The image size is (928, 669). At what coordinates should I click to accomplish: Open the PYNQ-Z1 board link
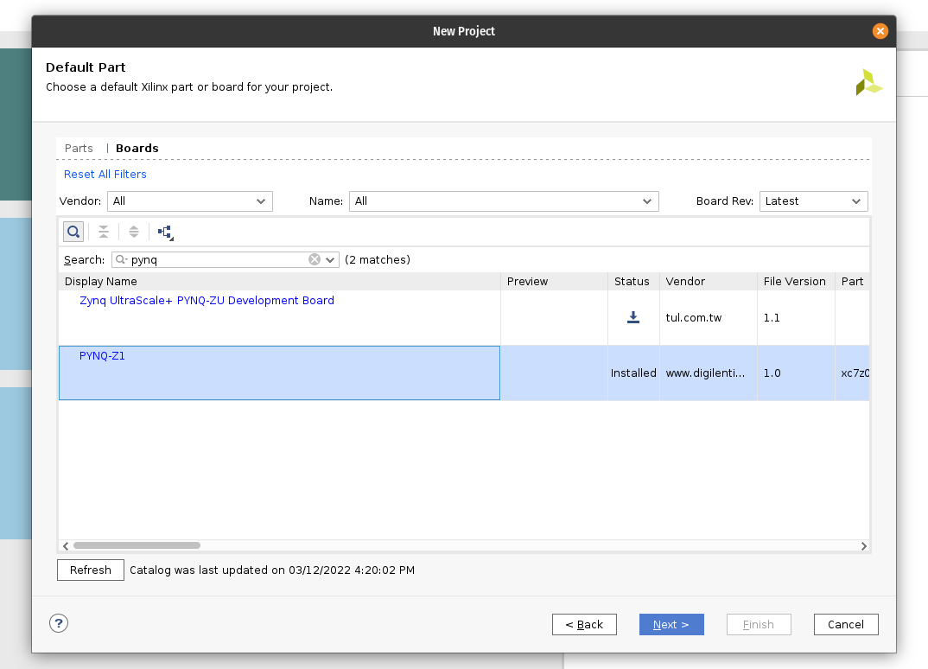[102, 356]
